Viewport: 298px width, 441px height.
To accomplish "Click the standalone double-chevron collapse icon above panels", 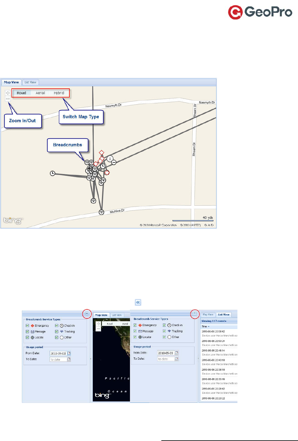I will [138, 302].
